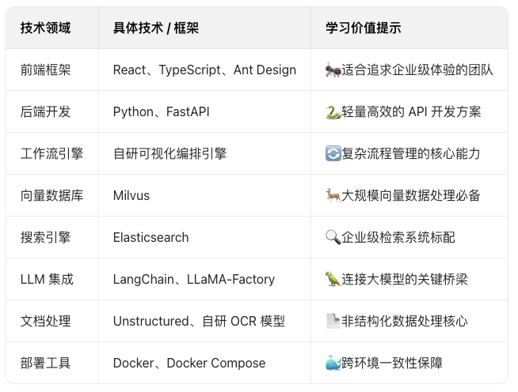This screenshot has width=518, height=392.
Task: Click the magnifying glass emoji
Action: point(333,237)
